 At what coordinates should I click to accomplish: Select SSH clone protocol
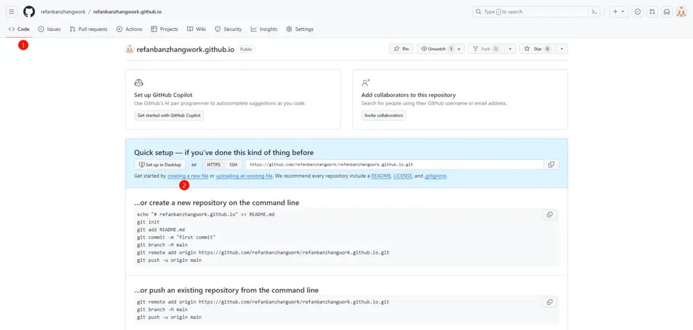[x=233, y=164]
